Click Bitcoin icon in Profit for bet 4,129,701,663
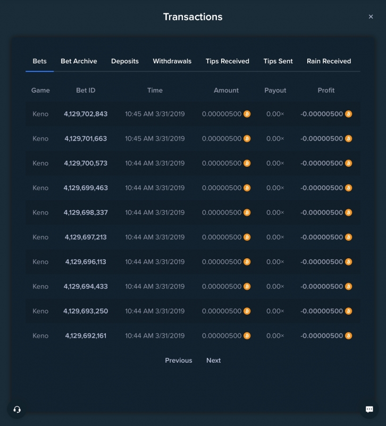This screenshot has height=426, width=386. pos(349,138)
